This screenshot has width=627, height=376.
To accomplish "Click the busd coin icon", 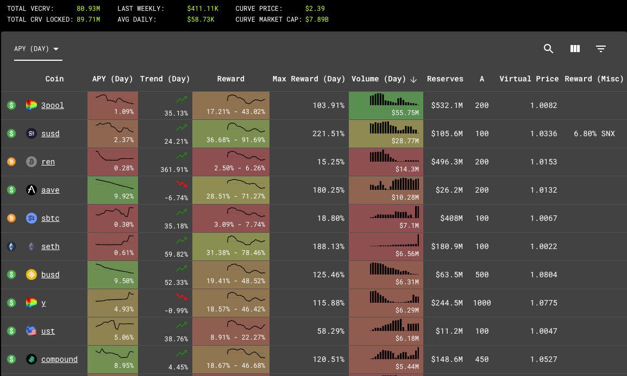I will [31, 275].
